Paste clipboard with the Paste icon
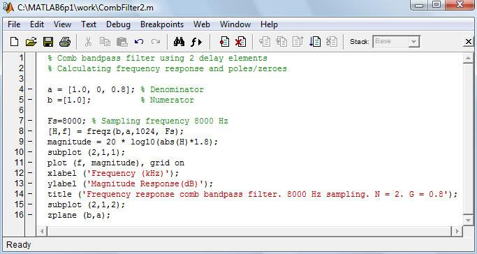 click(x=122, y=42)
